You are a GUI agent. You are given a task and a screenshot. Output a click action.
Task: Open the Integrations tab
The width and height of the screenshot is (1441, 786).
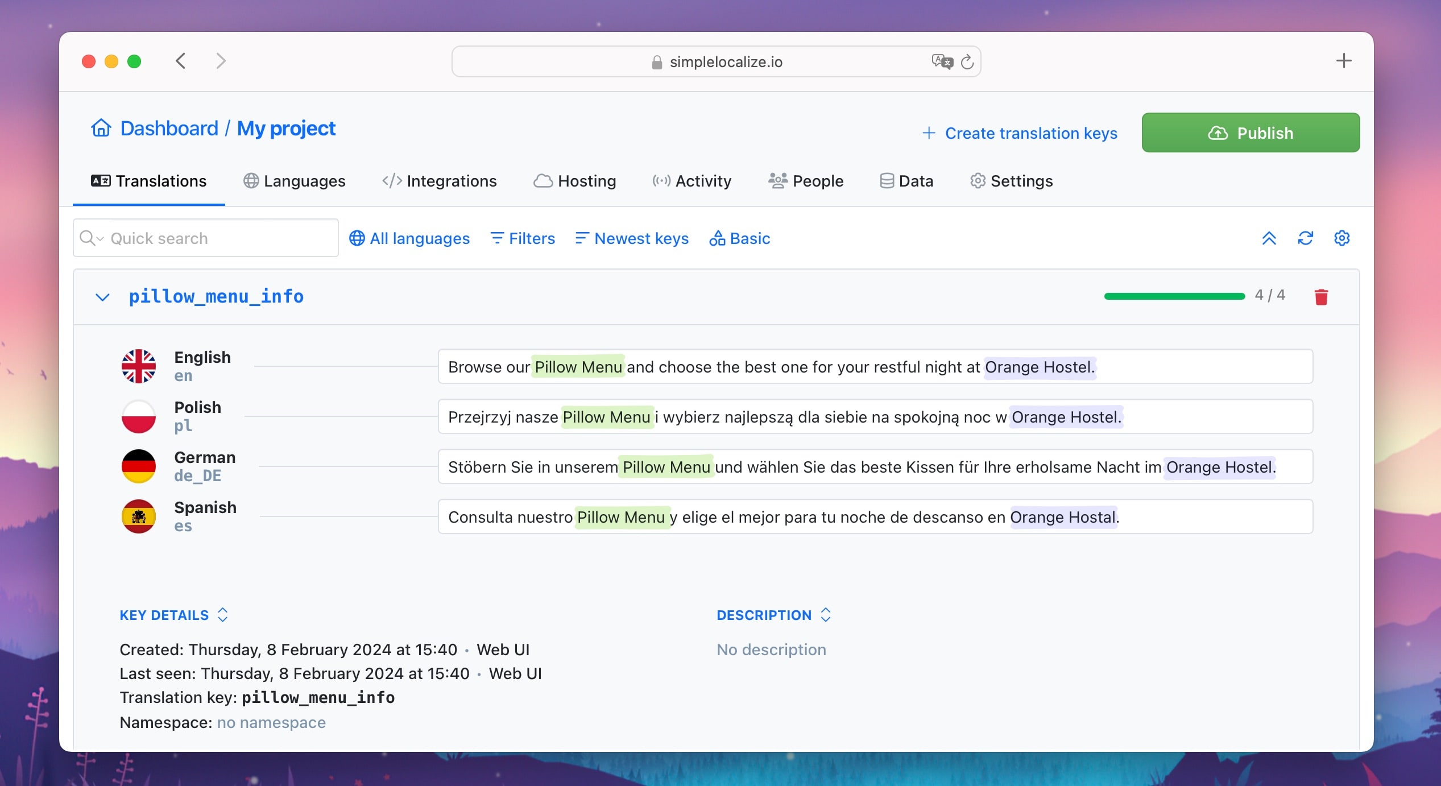coord(440,181)
